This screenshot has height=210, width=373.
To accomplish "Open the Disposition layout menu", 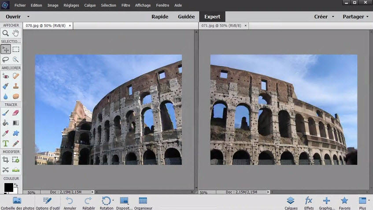I will [124, 203].
